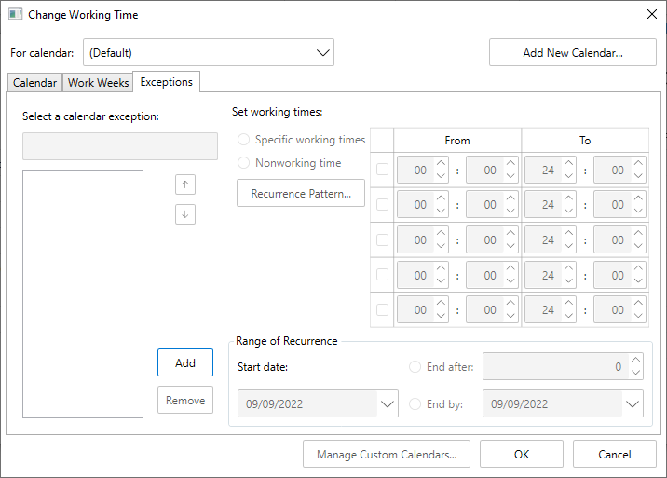Choose the End by radio option
Image resolution: width=667 pixels, height=478 pixels.
click(x=415, y=404)
